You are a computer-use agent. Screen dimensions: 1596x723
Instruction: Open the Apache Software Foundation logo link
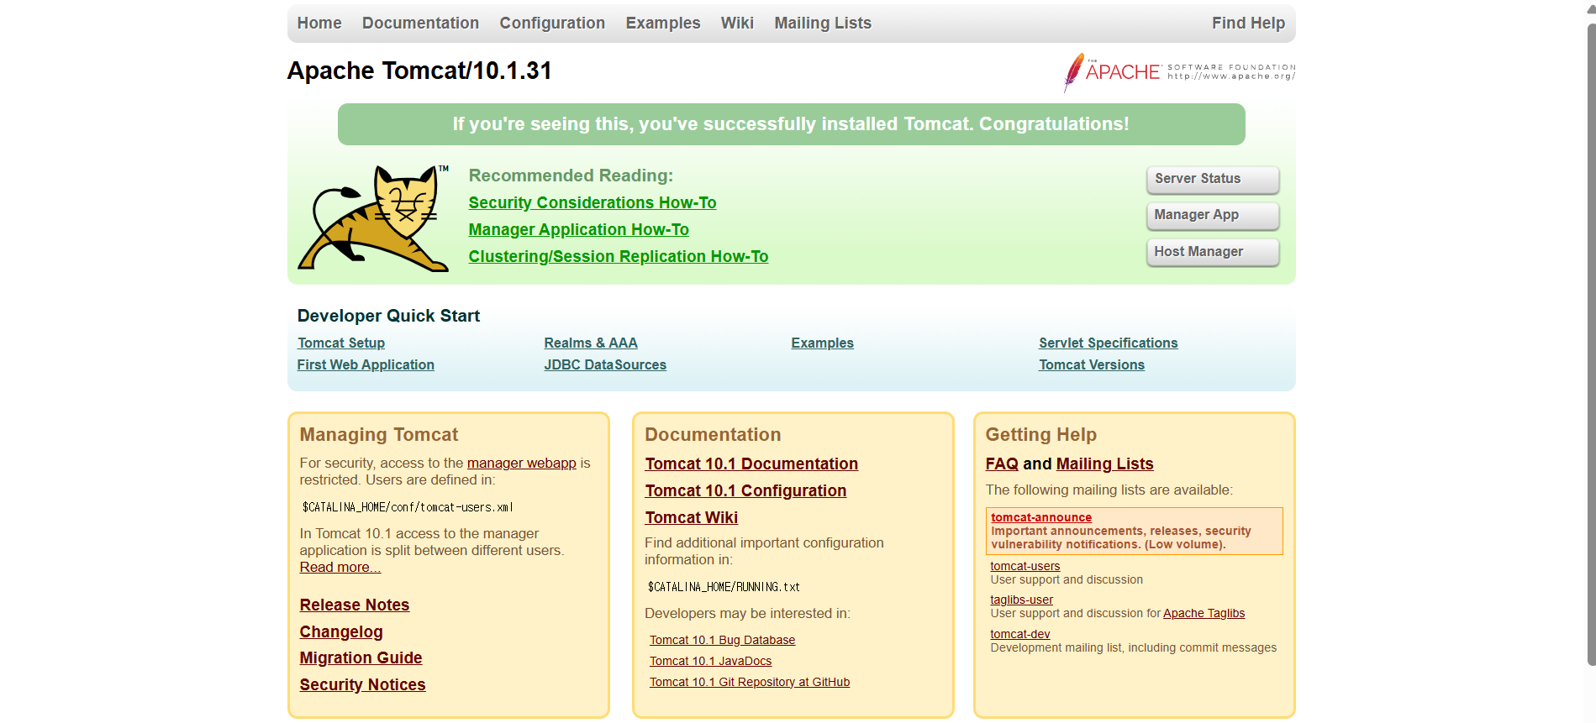point(1179,72)
